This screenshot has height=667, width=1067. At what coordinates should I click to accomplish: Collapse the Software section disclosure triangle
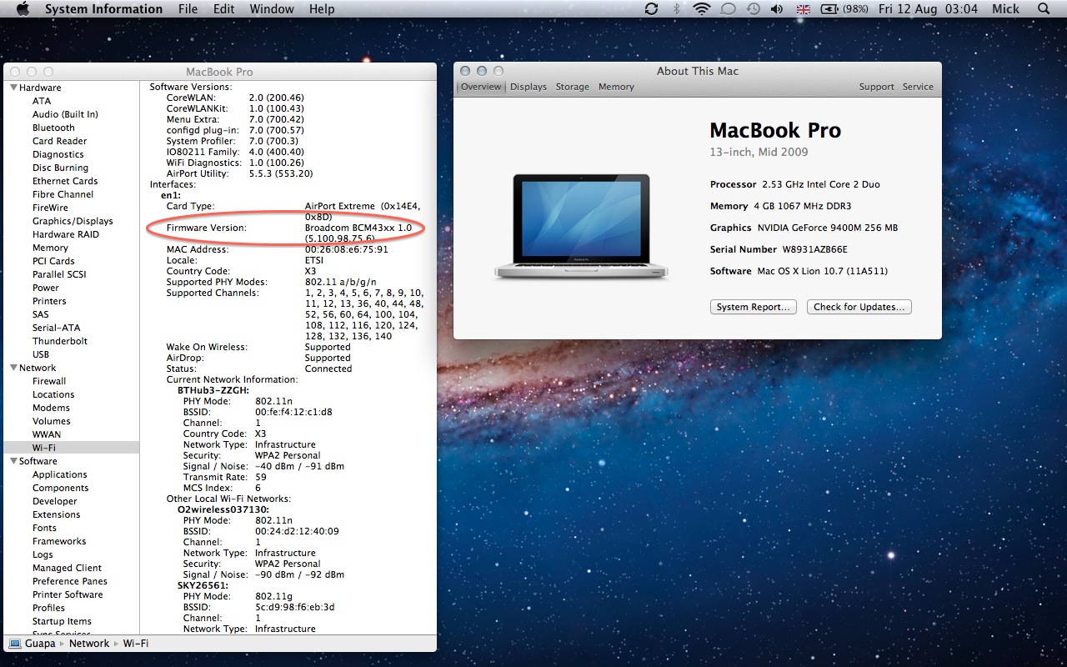pos(13,461)
